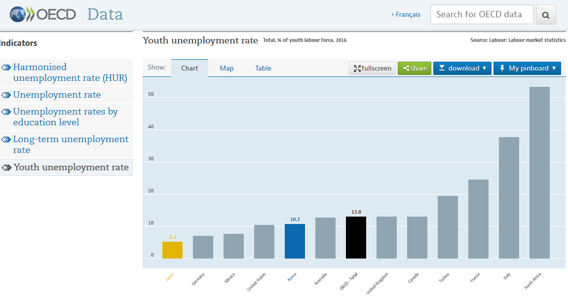Viewport: 568px width, 298px height.
Task: Click the tall South Africa bar
Action: (539, 173)
